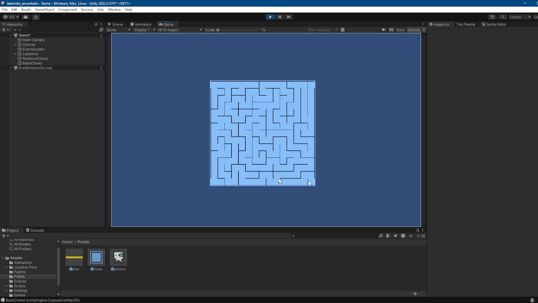The width and height of the screenshot is (538, 303).
Task: Toggle hidden packages visibility eye in Project browser
Action: point(419,236)
